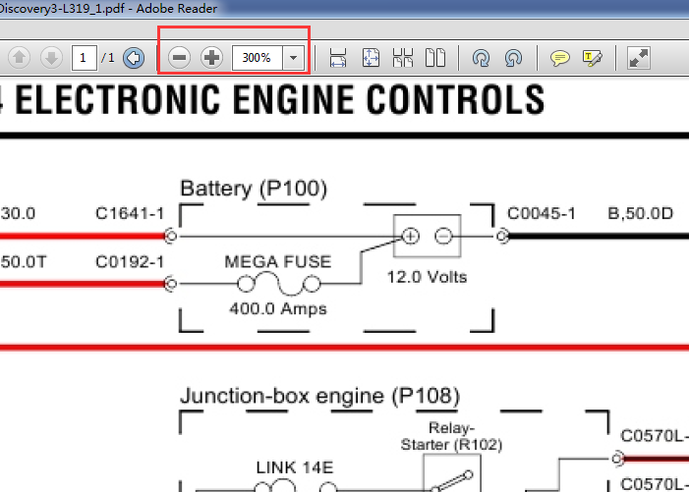Switch to multi-page thumbnail layout view
This screenshot has height=492, width=689.
pyautogui.click(x=403, y=58)
